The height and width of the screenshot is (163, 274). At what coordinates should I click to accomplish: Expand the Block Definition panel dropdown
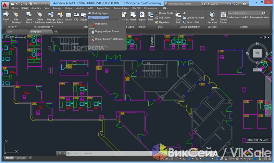pos(44,27)
